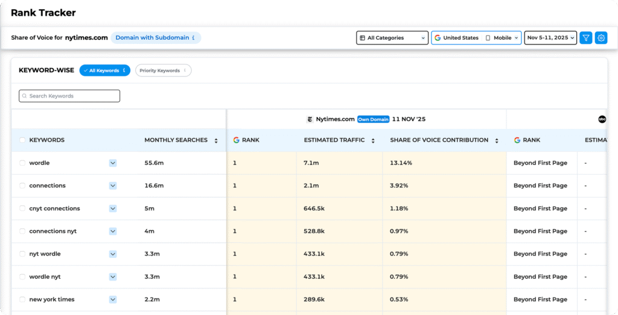Tick the select-all Keywords header checkbox
Screen dimensions: 618x315
(x=22, y=140)
